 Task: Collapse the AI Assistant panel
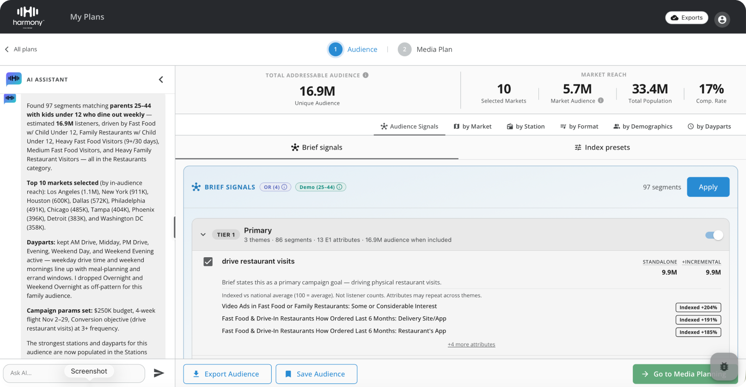tap(161, 79)
